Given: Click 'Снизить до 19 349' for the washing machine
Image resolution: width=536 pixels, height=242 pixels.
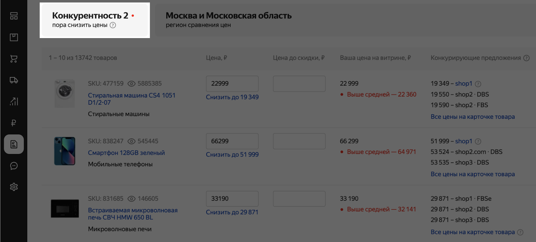Looking at the screenshot, I should [x=232, y=97].
